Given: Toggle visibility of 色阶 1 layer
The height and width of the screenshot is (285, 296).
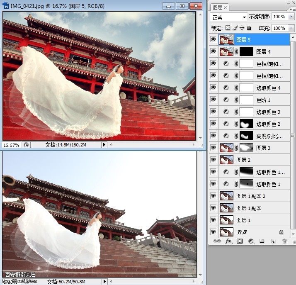Looking at the screenshot, I should tap(214, 100).
